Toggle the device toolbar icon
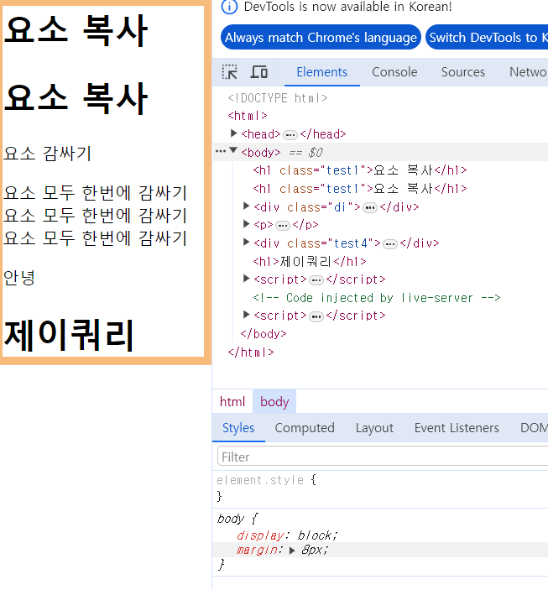548x590 pixels. coord(259,72)
